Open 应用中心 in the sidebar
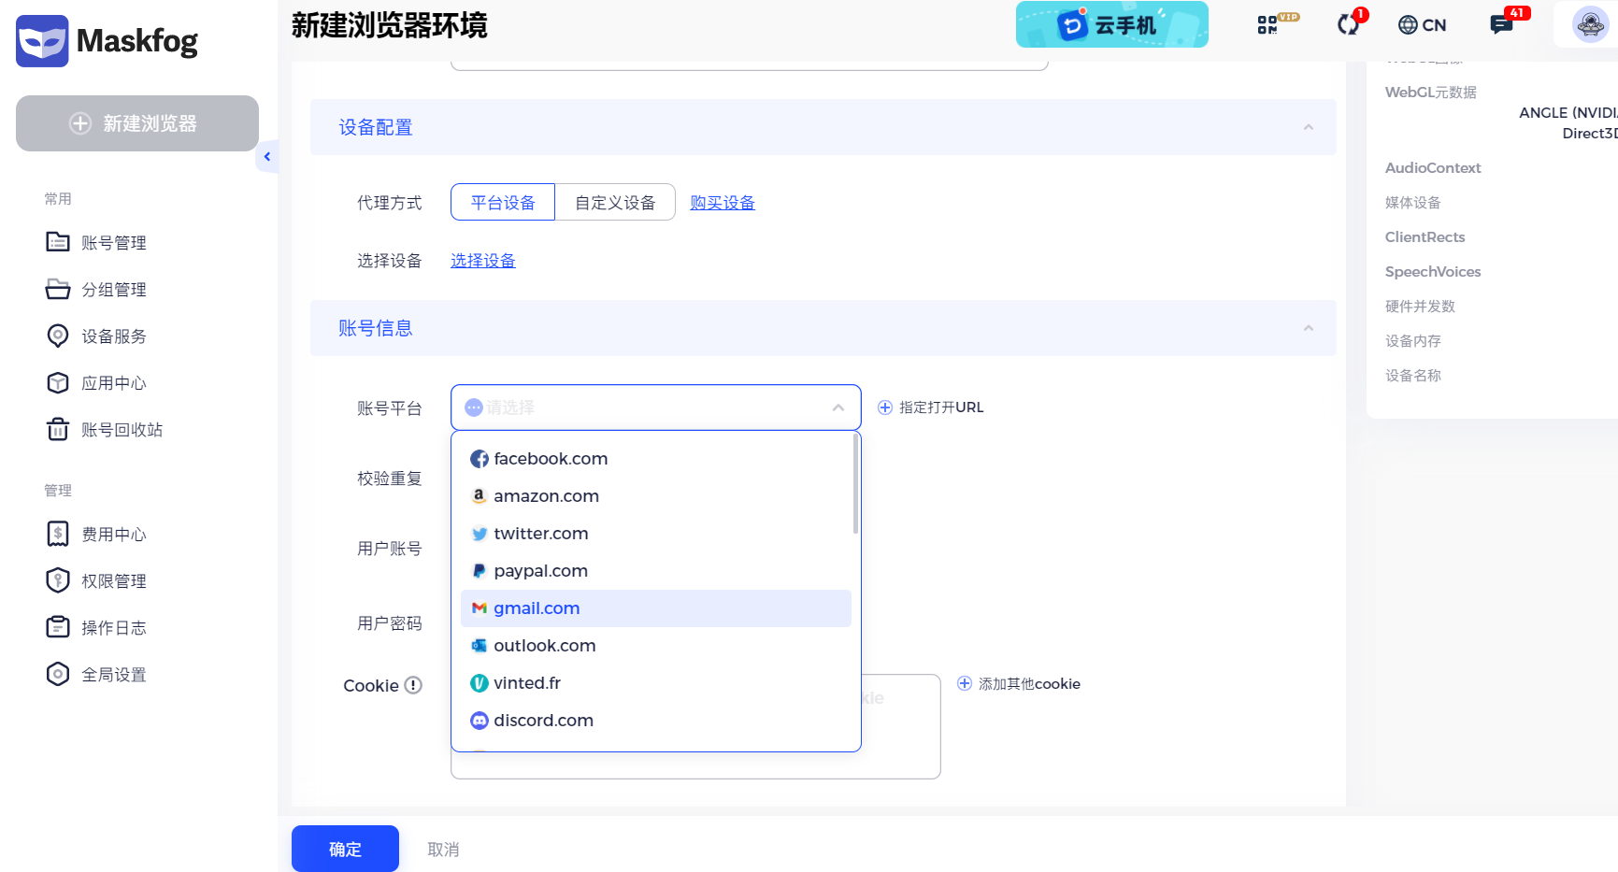The height and width of the screenshot is (872, 1618). (96, 383)
